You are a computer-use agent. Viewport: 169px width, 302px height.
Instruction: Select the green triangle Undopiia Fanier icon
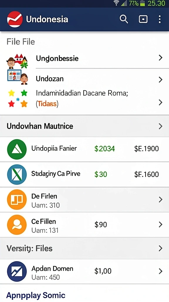point(17,149)
